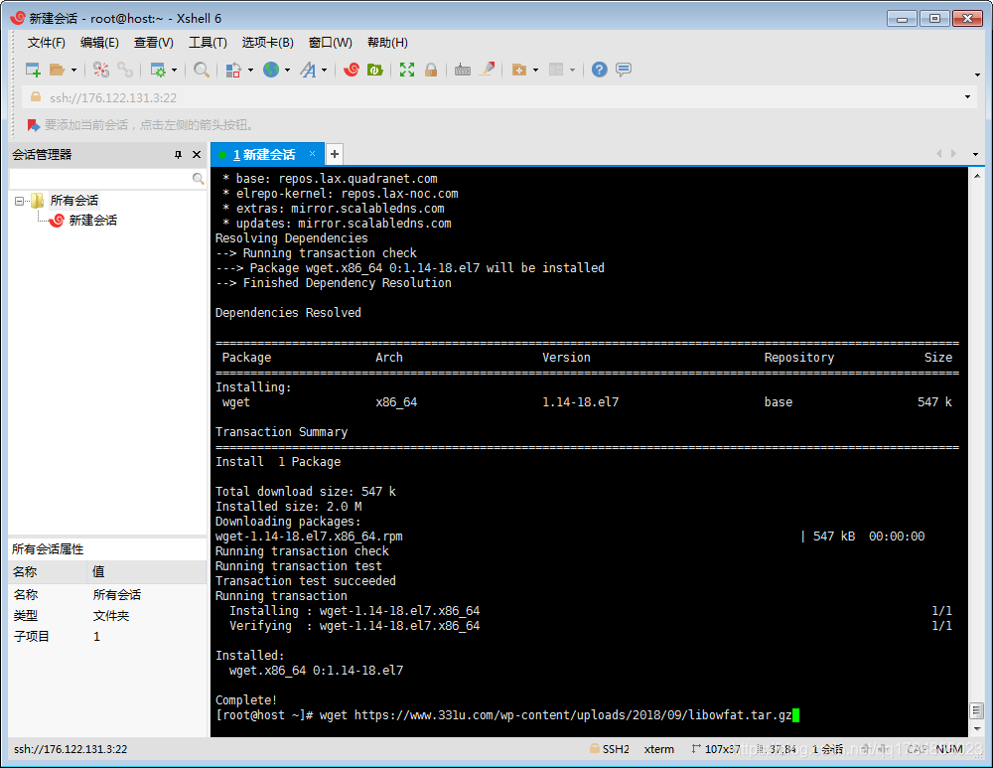The width and height of the screenshot is (993, 768).
Task: Toggle full screen mode icon
Action: pyautogui.click(x=407, y=70)
